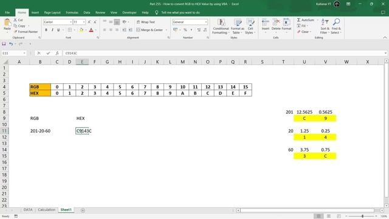This screenshot has height=219, width=389.
Task: Click the Orientation text angle icon
Action: (x=125, y=22)
